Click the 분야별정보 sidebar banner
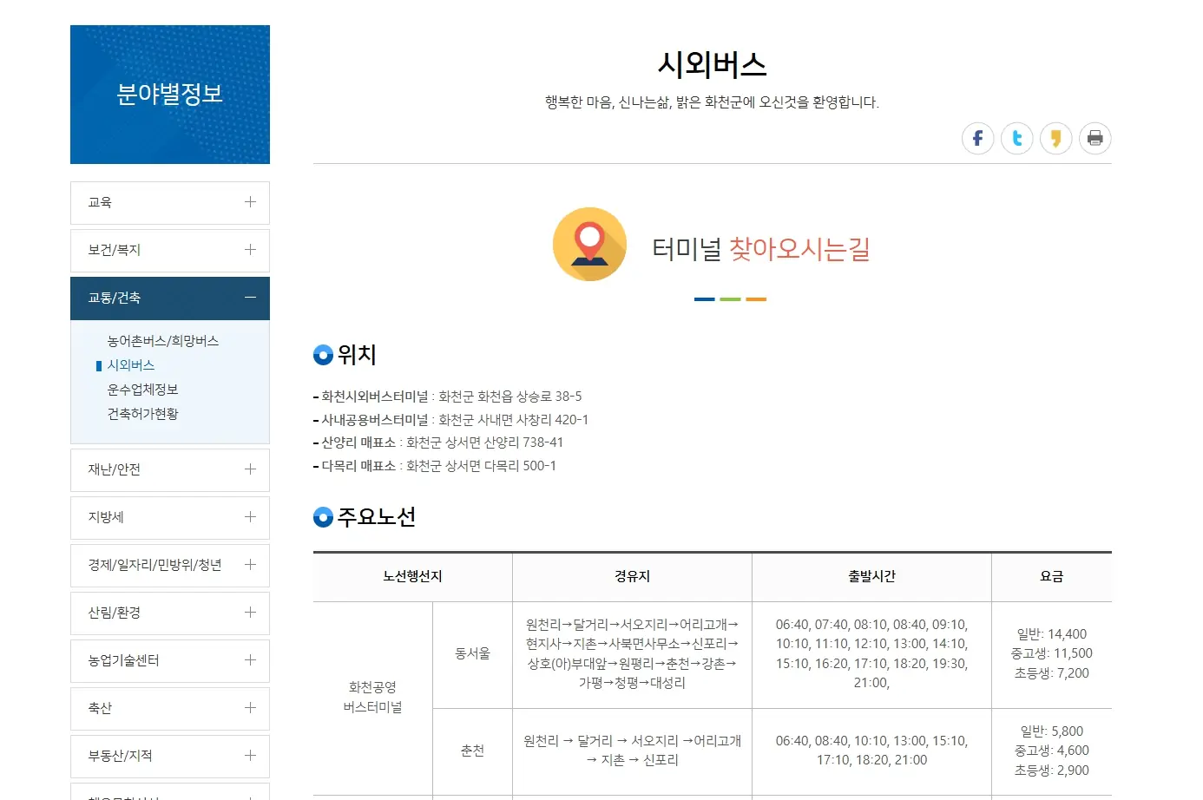1203x800 pixels. pyautogui.click(x=170, y=95)
